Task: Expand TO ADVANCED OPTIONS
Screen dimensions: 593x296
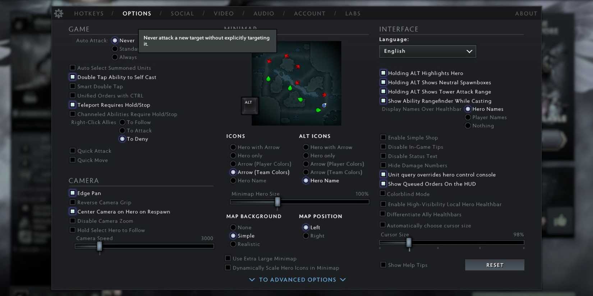Action: click(297, 280)
